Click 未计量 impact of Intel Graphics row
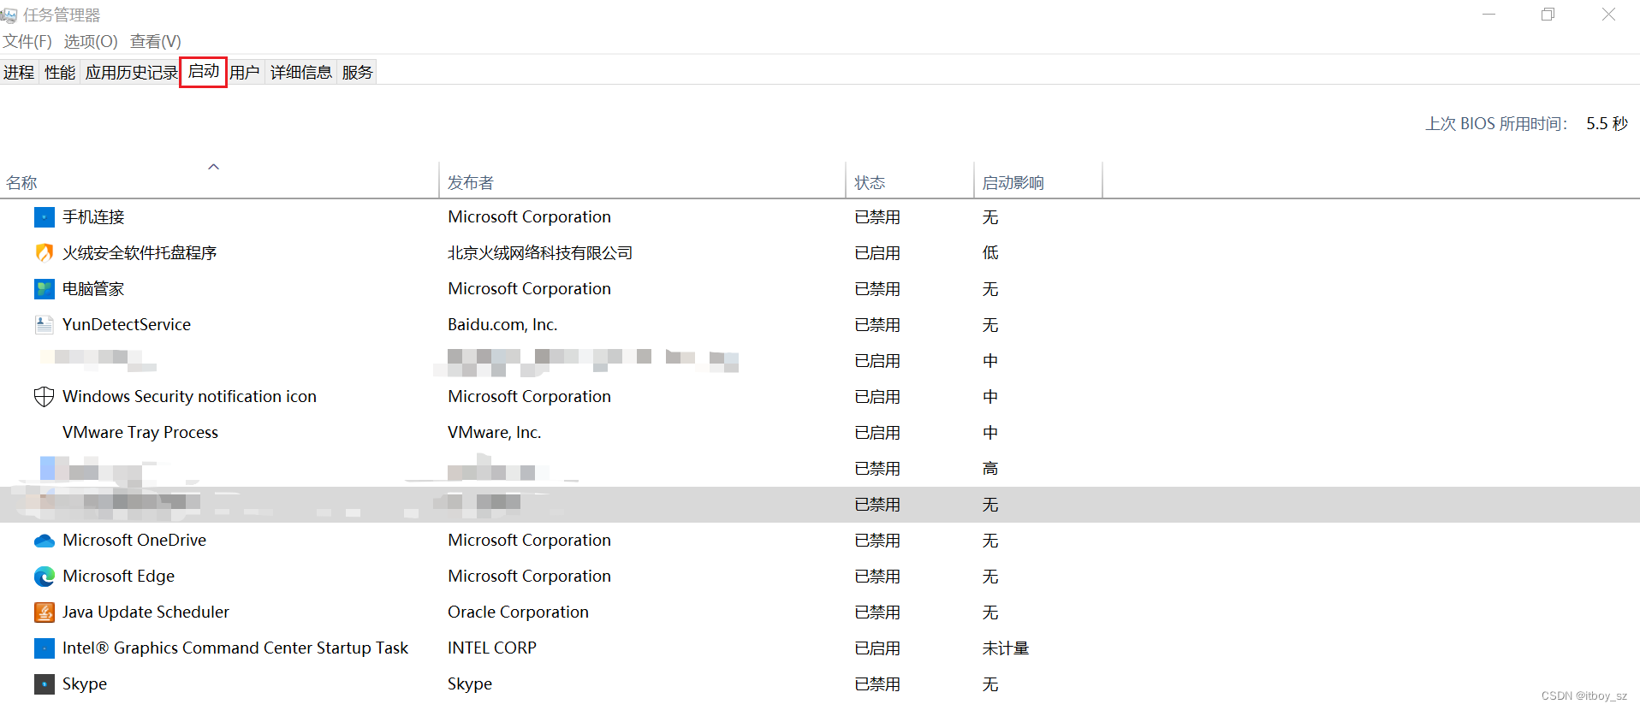 (x=1006, y=648)
